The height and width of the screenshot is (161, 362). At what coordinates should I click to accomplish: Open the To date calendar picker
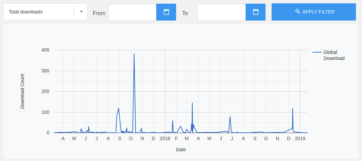(256, 12)
